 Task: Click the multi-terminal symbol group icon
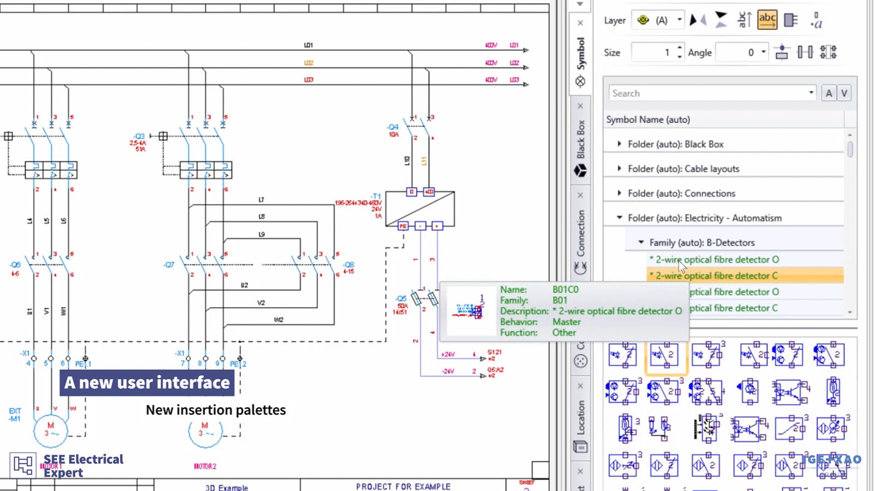828,52
